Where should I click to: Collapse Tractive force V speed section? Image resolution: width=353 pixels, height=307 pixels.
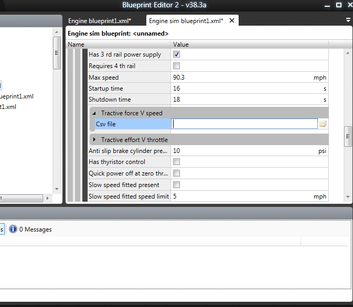[x=94, y=113]
